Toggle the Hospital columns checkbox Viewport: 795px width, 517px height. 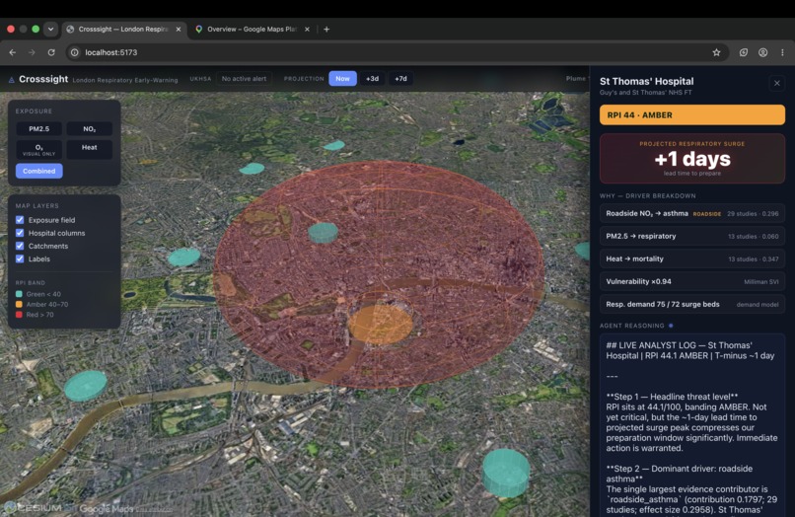(20, 233)
